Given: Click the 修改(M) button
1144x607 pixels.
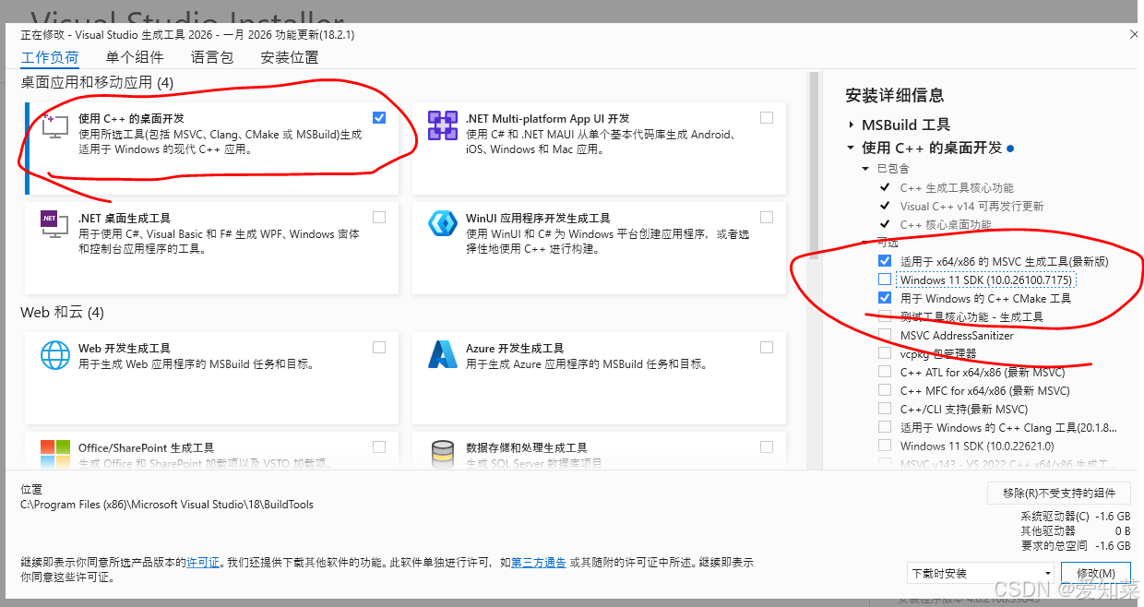Looking at the screenshot, I should pyautogui.click(x=1095, y=573).
